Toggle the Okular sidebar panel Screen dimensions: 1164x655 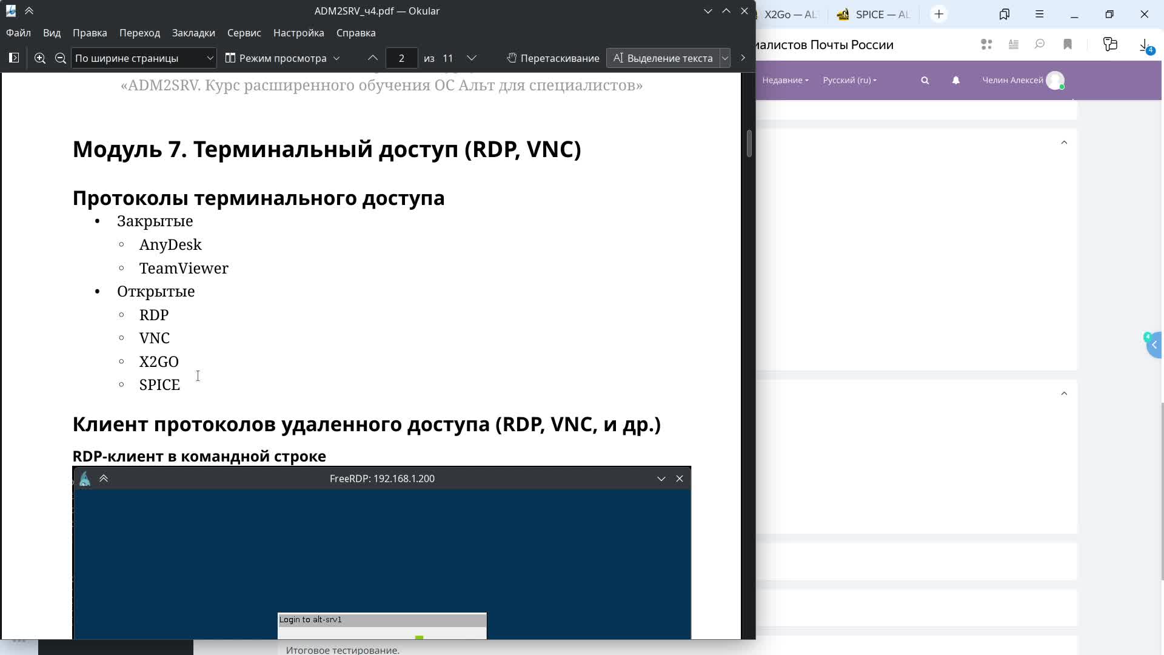point(14,58)
